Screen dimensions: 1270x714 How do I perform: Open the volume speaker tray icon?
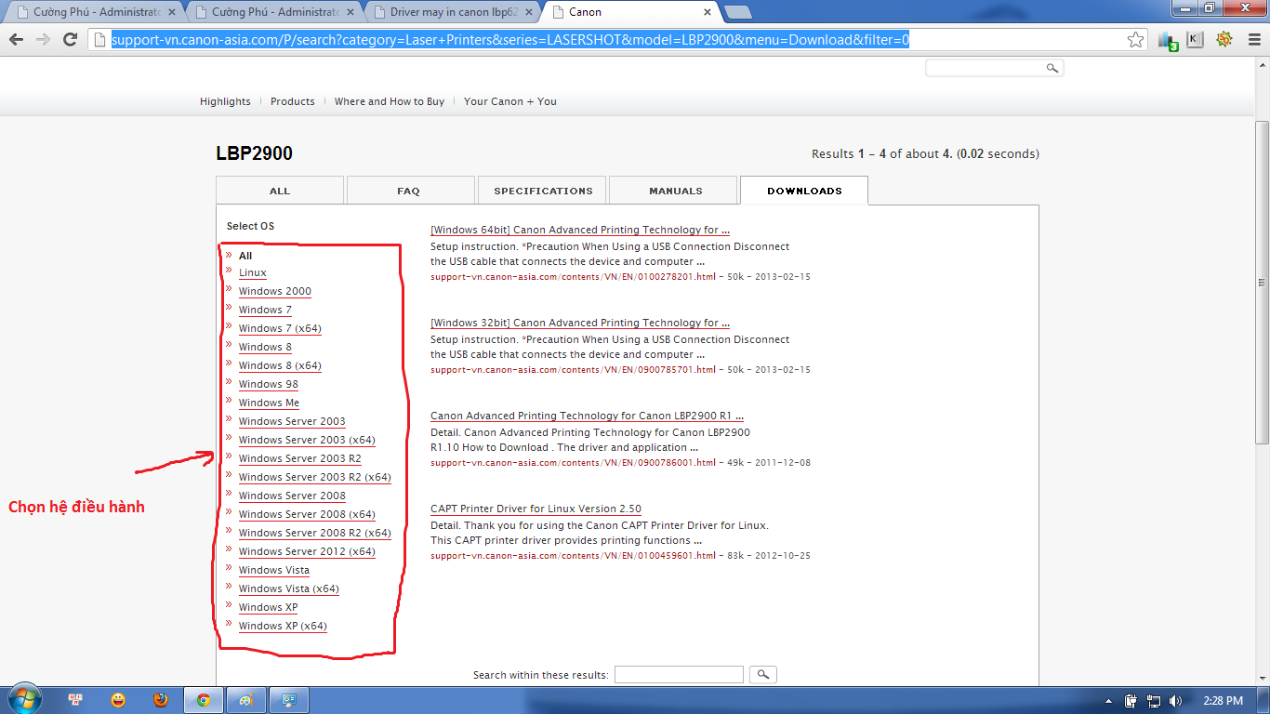point(1176,701)
